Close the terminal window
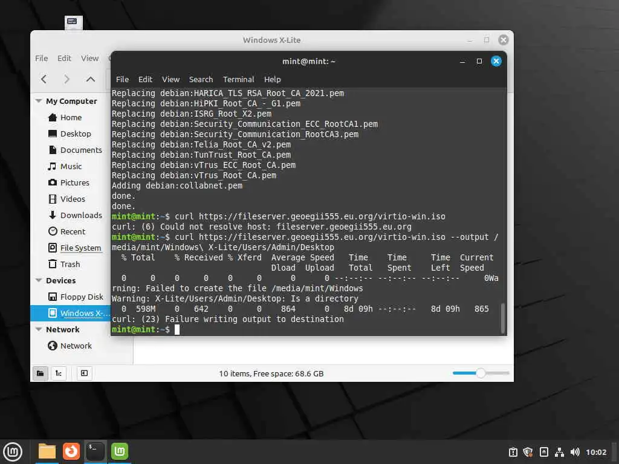The width and height of the screenshot is (619, 464). [x=496, y=61]
